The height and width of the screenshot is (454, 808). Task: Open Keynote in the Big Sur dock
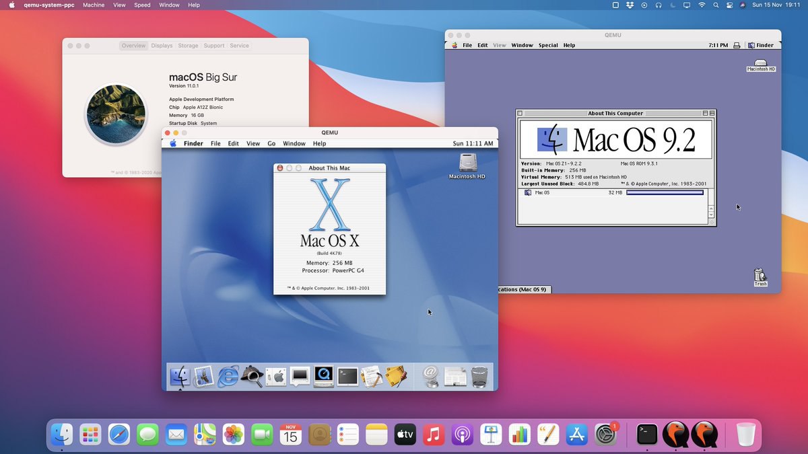490,434
